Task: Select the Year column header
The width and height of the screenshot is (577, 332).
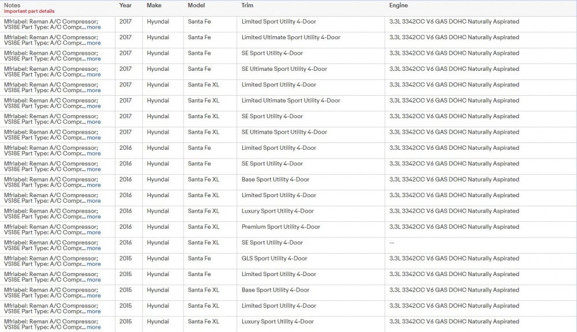Action: click(x=125, y=5)
